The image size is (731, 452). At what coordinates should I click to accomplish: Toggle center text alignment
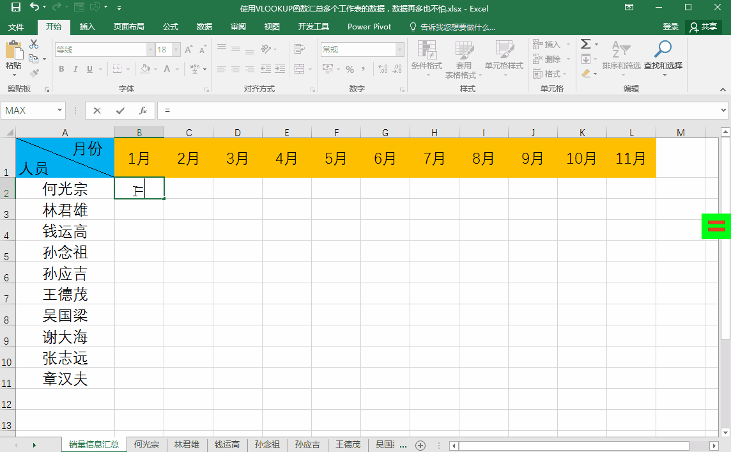[236, 69]
